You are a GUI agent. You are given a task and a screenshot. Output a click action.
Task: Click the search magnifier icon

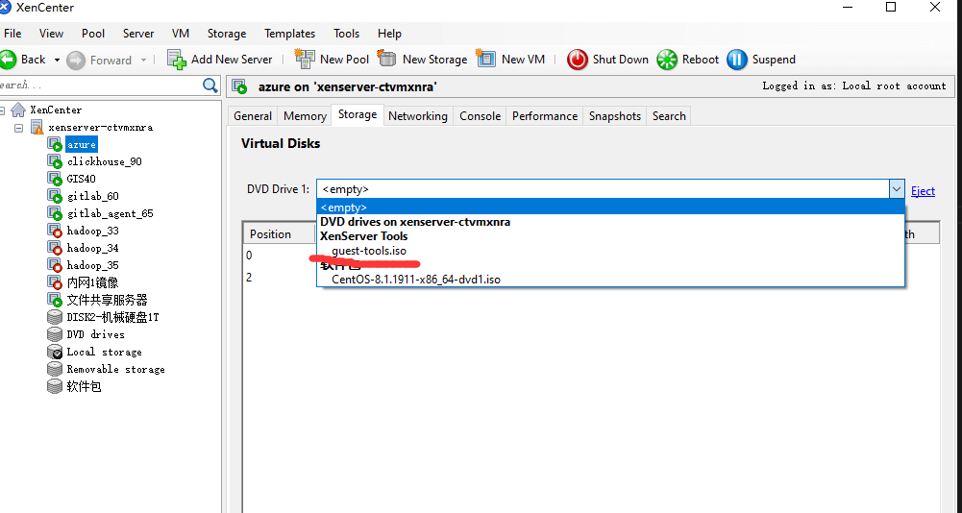click(211, 85)
